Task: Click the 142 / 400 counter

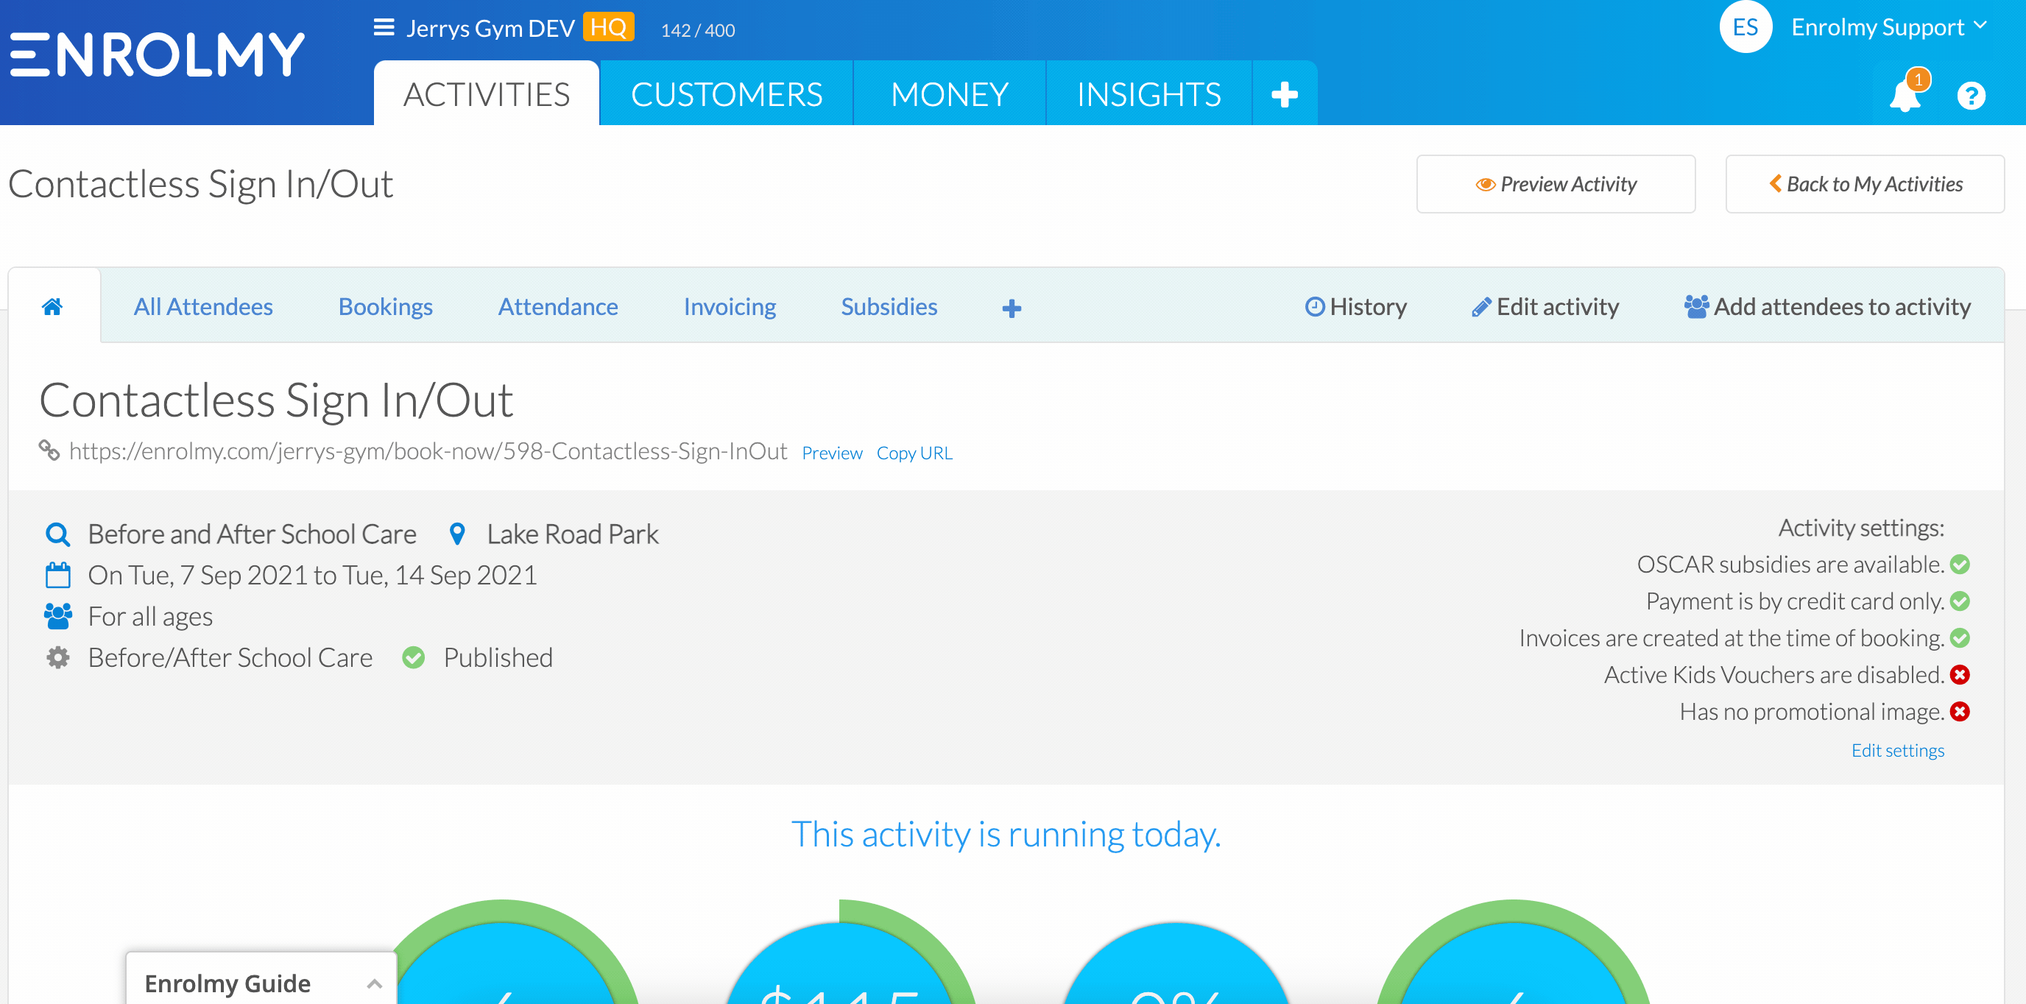Action: 698,31
